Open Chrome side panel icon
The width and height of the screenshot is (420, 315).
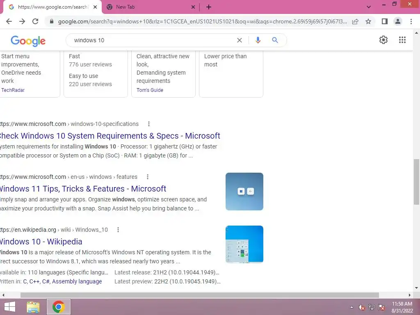385,21
